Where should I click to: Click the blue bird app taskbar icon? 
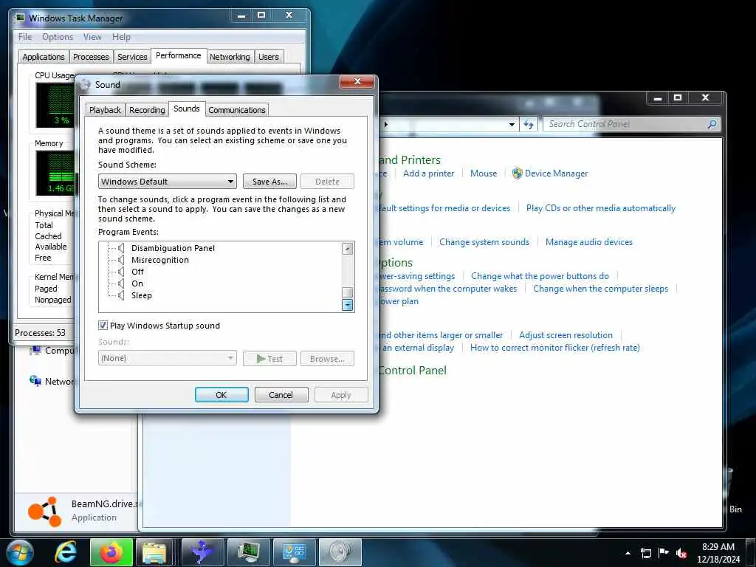(x=202, y=552)
